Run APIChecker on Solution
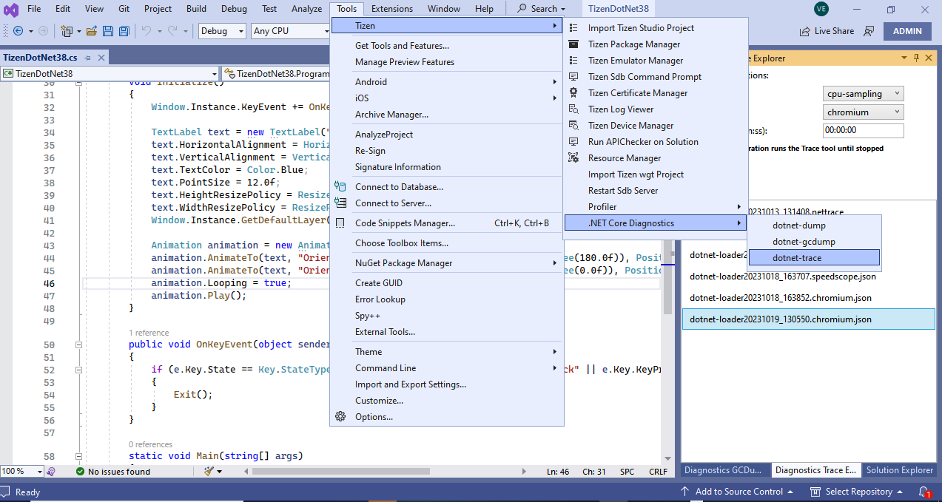 [641, 141]
